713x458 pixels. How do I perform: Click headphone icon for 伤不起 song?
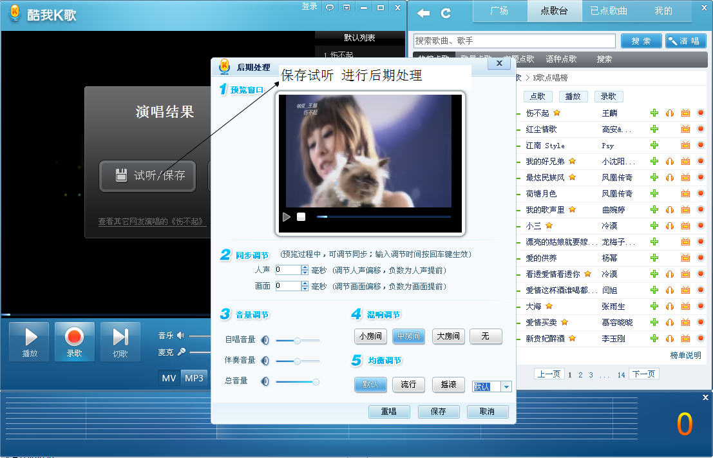[670, 113]
